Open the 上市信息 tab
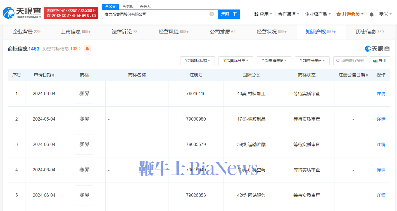Image resolution: width=397 pixels, height=211 pixels. tap(75, 32)
